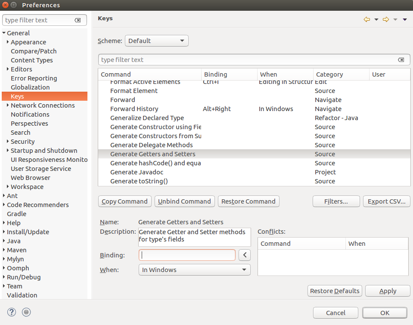Expand the Mylyn preferences node
The width and height of the screenshot is (413, 325).
4,259
